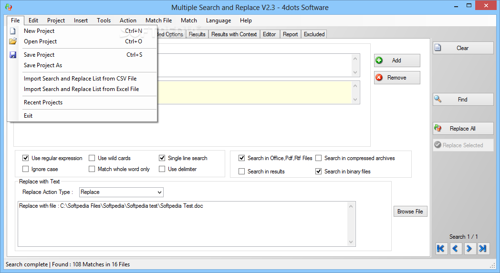
Task: Click the status bar search complete message
Action: tap(68, 264)
